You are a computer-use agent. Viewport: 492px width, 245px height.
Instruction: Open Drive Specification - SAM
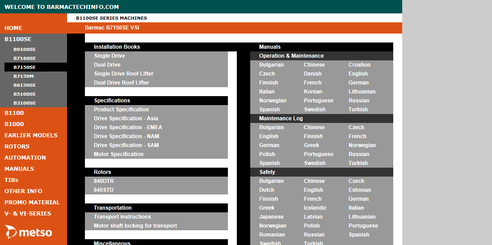point(126,145)
